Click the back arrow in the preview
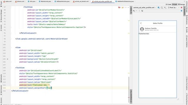This screenshot has height=105, width=188. tap(141, 23)
